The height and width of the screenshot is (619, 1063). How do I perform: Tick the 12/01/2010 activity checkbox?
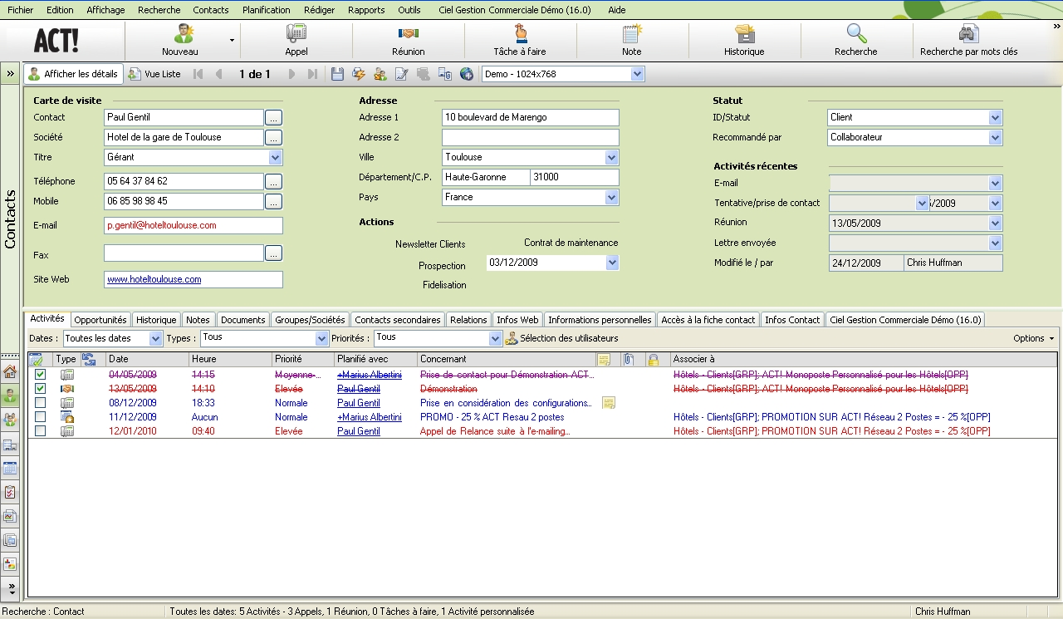click(x=40, y=431)
